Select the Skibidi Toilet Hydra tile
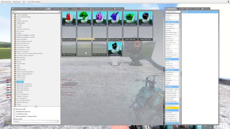The height and width of the screenshot is (129, 230). (x=146, y=33)
